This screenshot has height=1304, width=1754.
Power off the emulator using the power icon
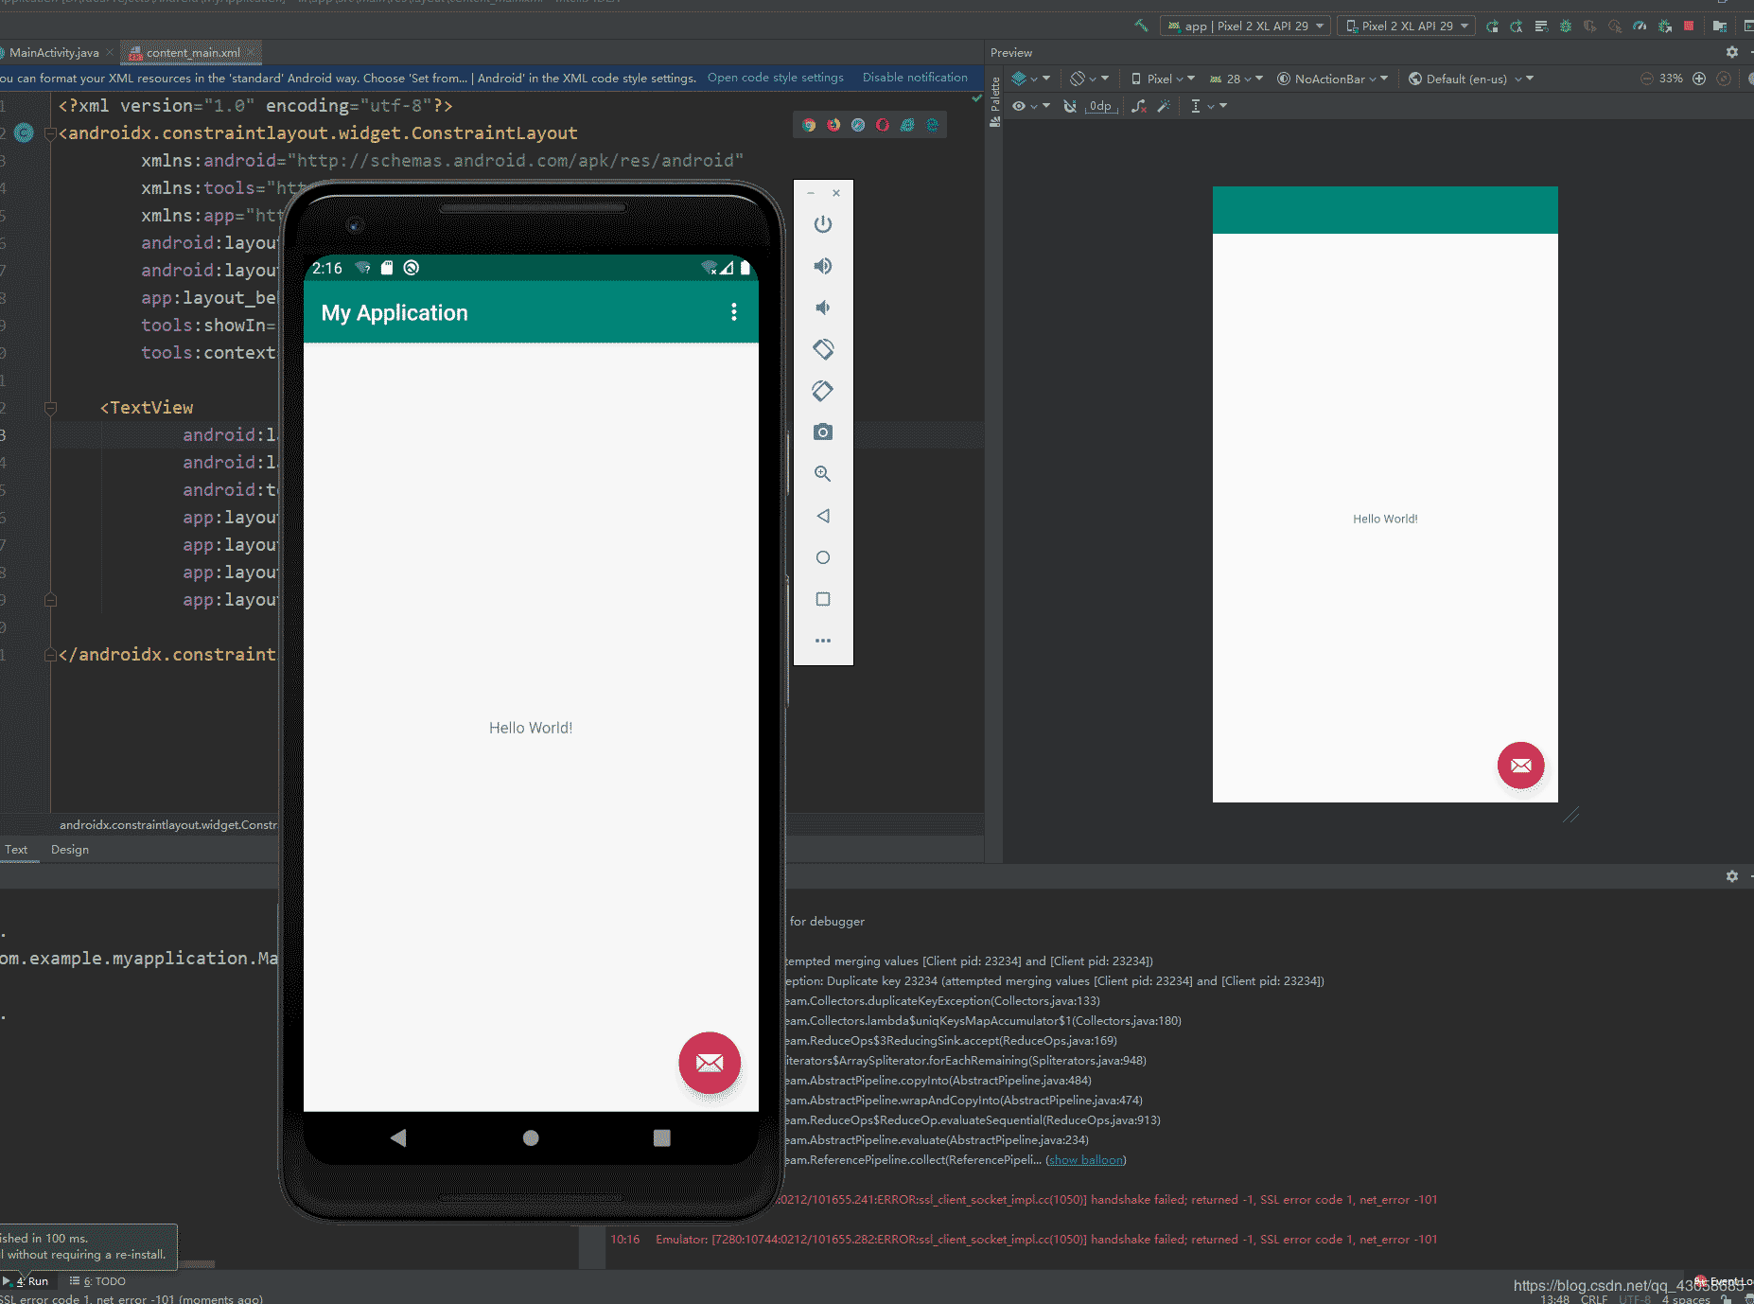[x=822, y=224]
